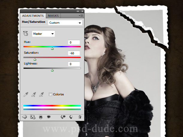The image size is (183, 137).
Task: Select the on-image targeted adjustment hand tool
Action: click(25, 33)
